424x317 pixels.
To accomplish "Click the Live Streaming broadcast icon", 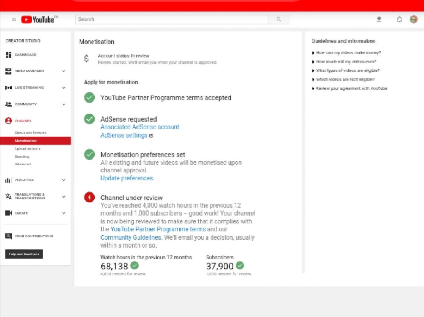I will [x=8, y=88].
